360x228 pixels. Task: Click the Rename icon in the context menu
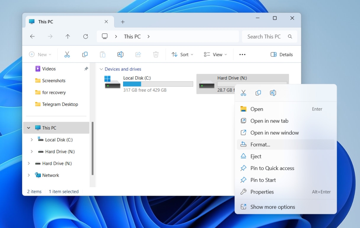pos(273,93)
